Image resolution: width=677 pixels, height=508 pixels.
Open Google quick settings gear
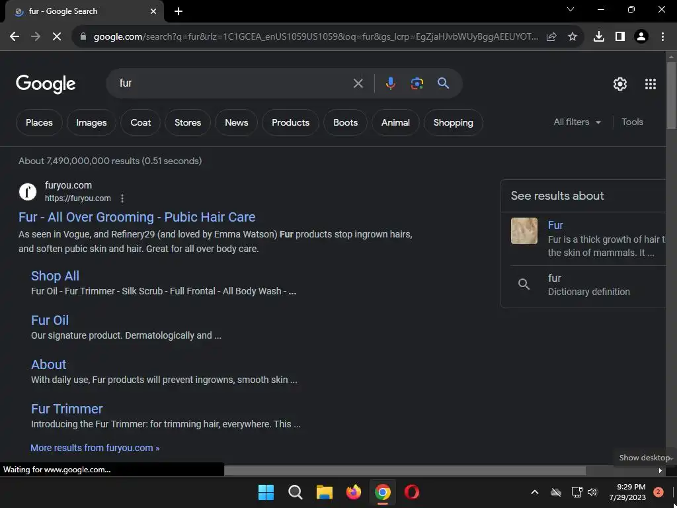pyautogui.click(x=620, y=84)
